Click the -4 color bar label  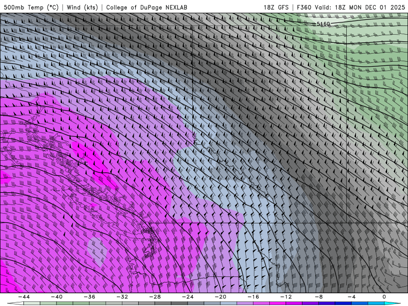[x=352, y=297]
